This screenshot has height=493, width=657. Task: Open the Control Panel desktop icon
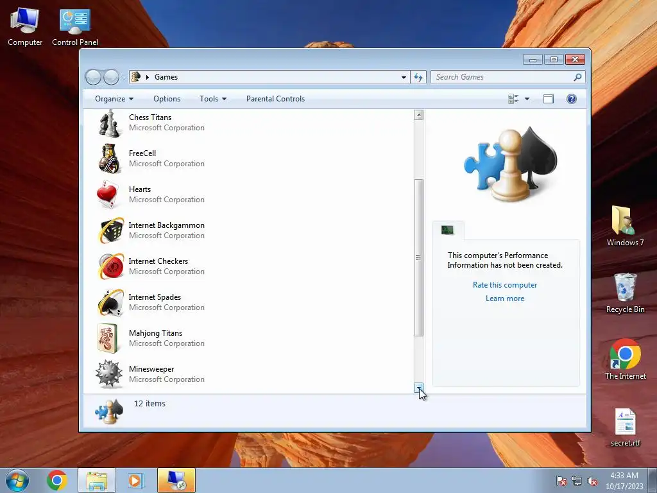tap(75, 27)
